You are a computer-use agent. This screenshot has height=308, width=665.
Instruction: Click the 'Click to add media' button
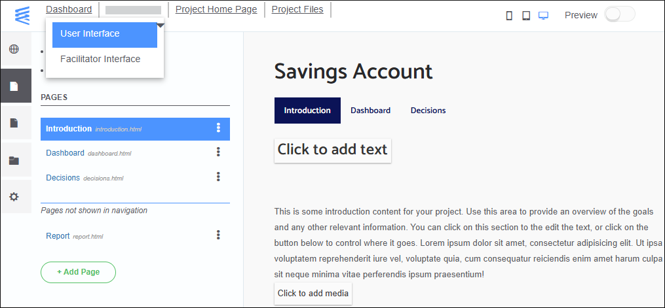[313, 293]
